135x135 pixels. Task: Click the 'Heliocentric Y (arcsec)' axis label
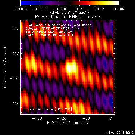tap(5, 67)
